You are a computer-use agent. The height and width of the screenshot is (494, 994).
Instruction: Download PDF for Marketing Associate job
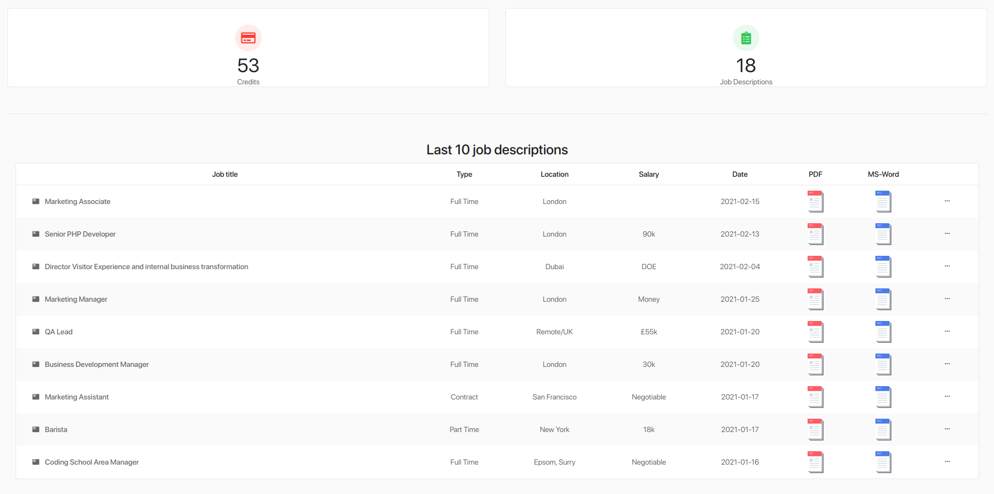[815, 201]
